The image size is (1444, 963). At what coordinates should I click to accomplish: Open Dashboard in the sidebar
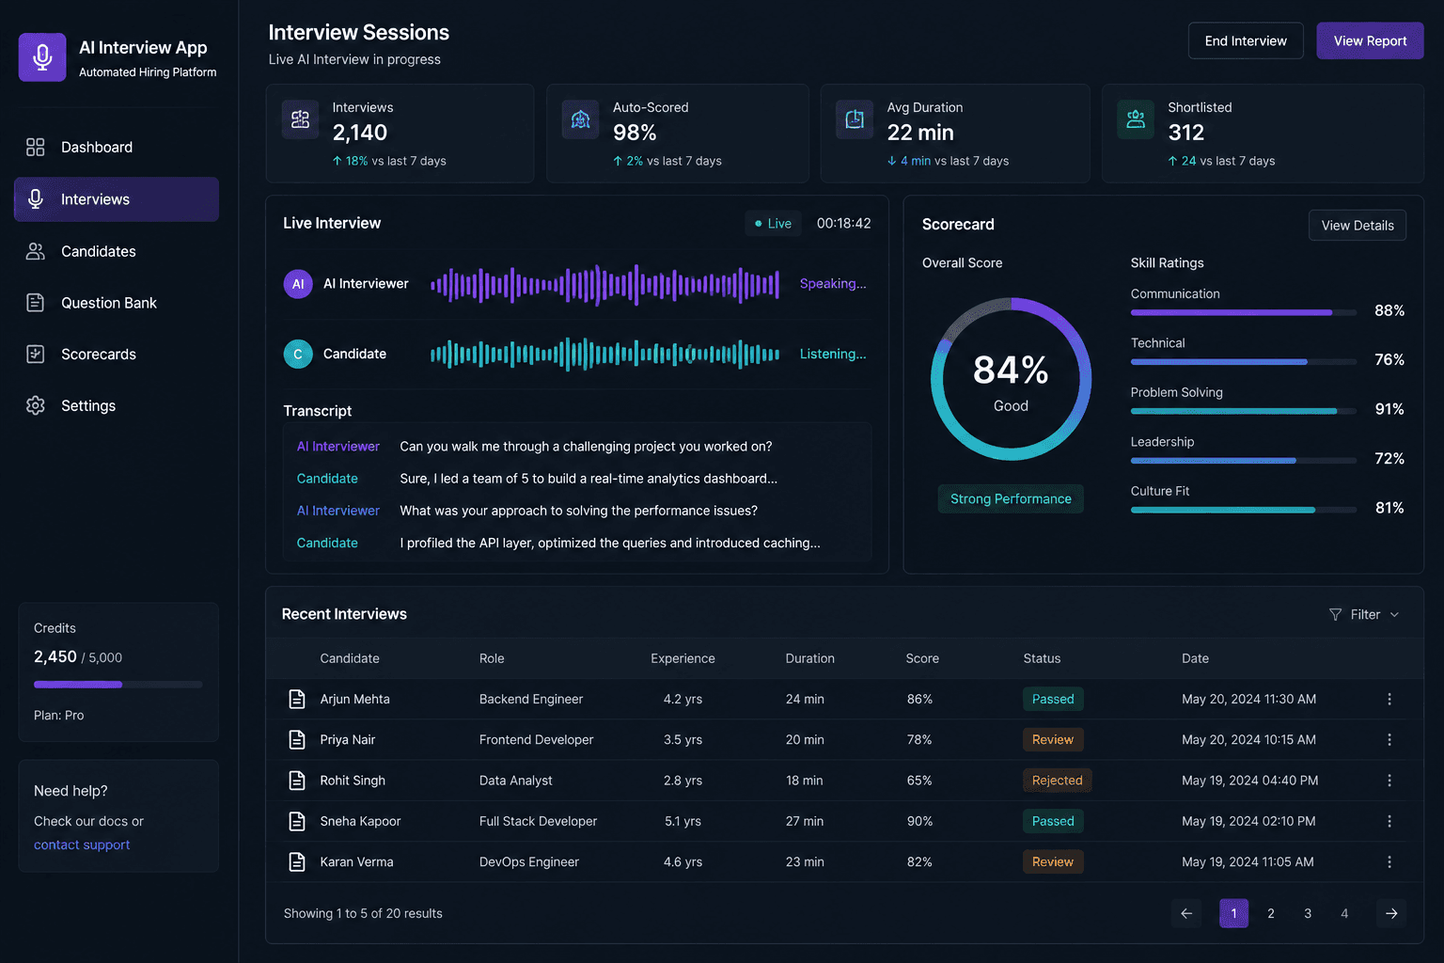point(117,147)
